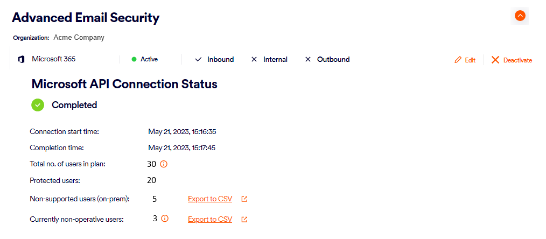Click the orange Deactivate X icon

[x=495, y=60]
